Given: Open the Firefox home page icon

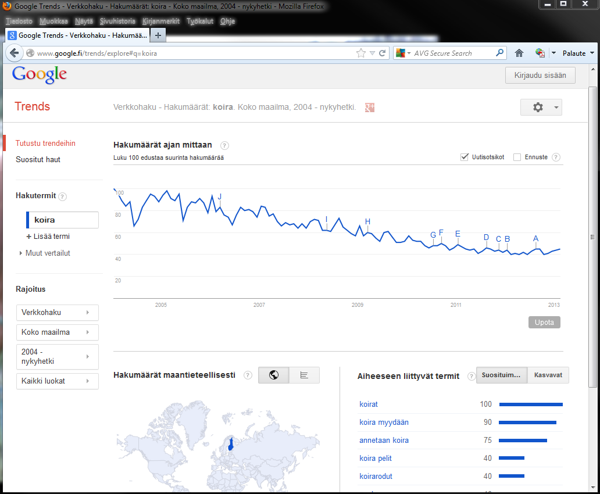Looking at the screenshot, I should pos(519,53).
